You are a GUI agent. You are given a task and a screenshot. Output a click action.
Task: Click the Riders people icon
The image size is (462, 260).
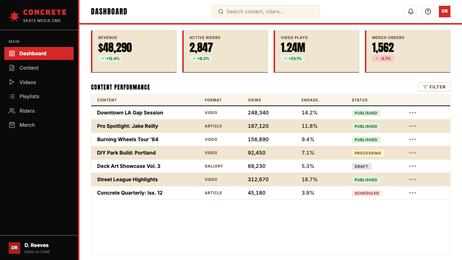click(x=12, y=111)
